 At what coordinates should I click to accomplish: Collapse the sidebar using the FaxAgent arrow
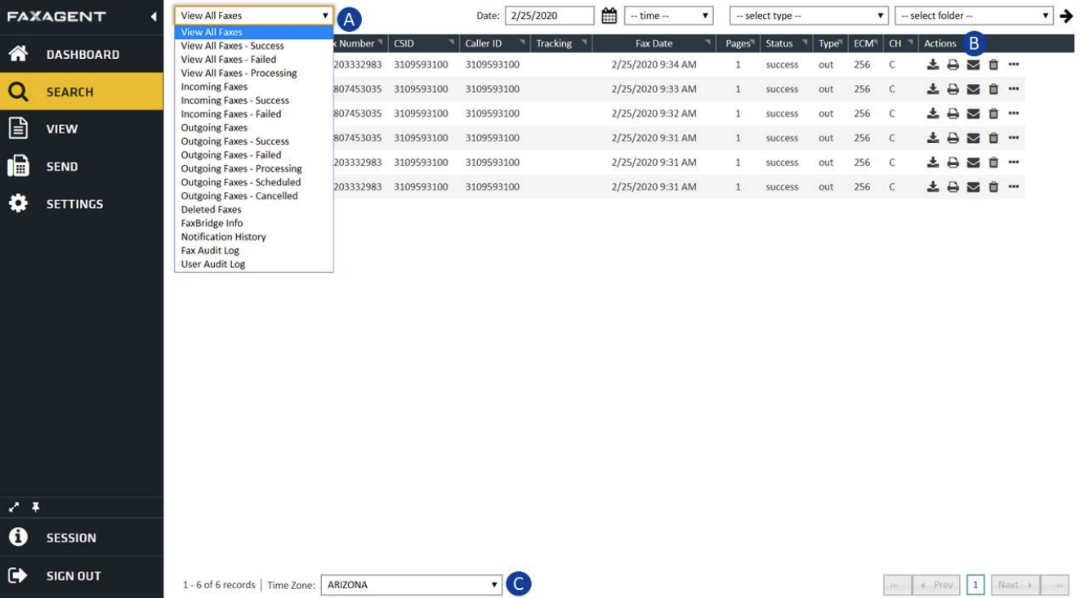click(x=153, y=16)
